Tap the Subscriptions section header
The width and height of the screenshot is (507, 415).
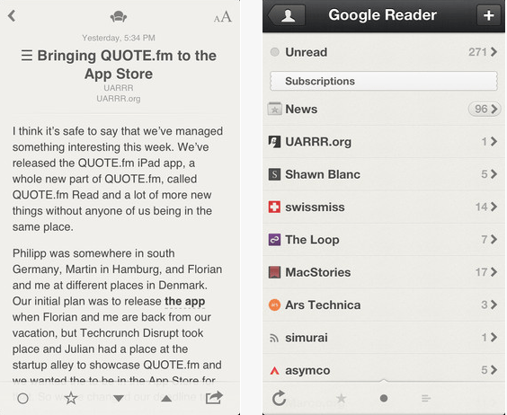pyautogui.click(x=384, y=81)
